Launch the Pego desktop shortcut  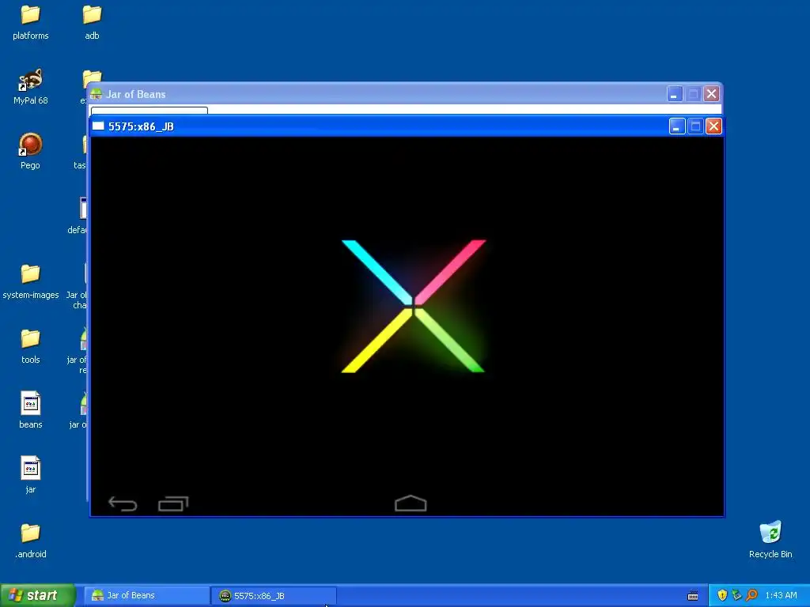pos(31,151)
